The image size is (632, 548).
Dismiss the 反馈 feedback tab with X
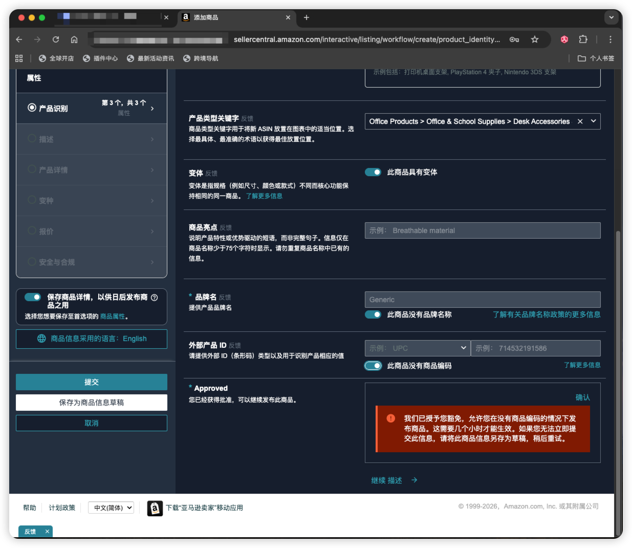tap(47, 532)
